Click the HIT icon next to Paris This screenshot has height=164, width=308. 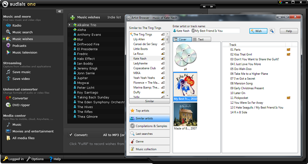point(288,50)
